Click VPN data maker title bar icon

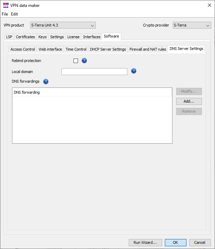(6, 5)
